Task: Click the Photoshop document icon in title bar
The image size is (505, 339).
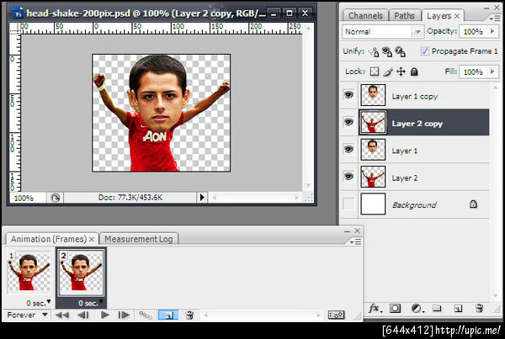Action: pos(18,13)
